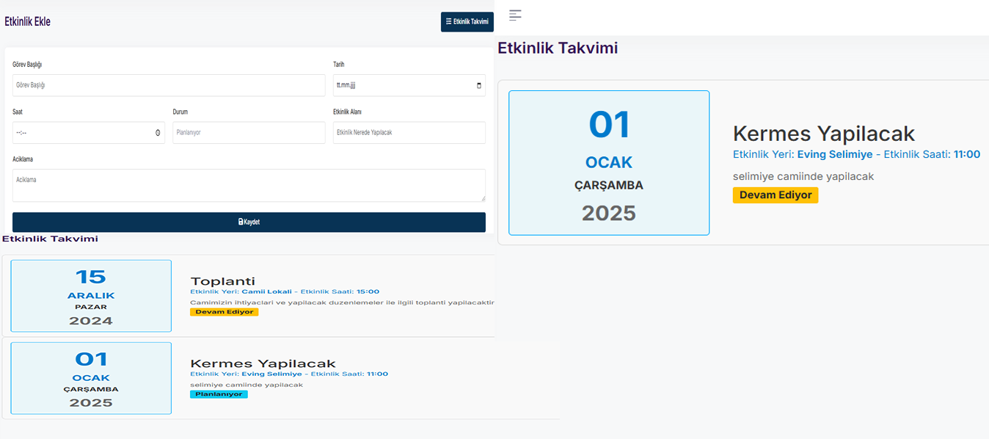Viewport: 989px width, 439px height.
Task: Select the 15 Aralık 2024 date card
Action: pyautogui.click(x=91, y=296)
